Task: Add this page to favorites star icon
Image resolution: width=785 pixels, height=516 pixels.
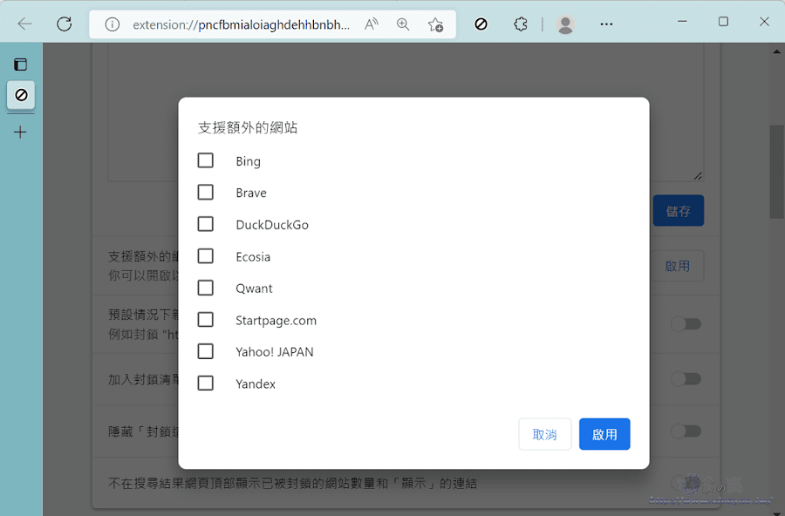Action: (435, 24)
